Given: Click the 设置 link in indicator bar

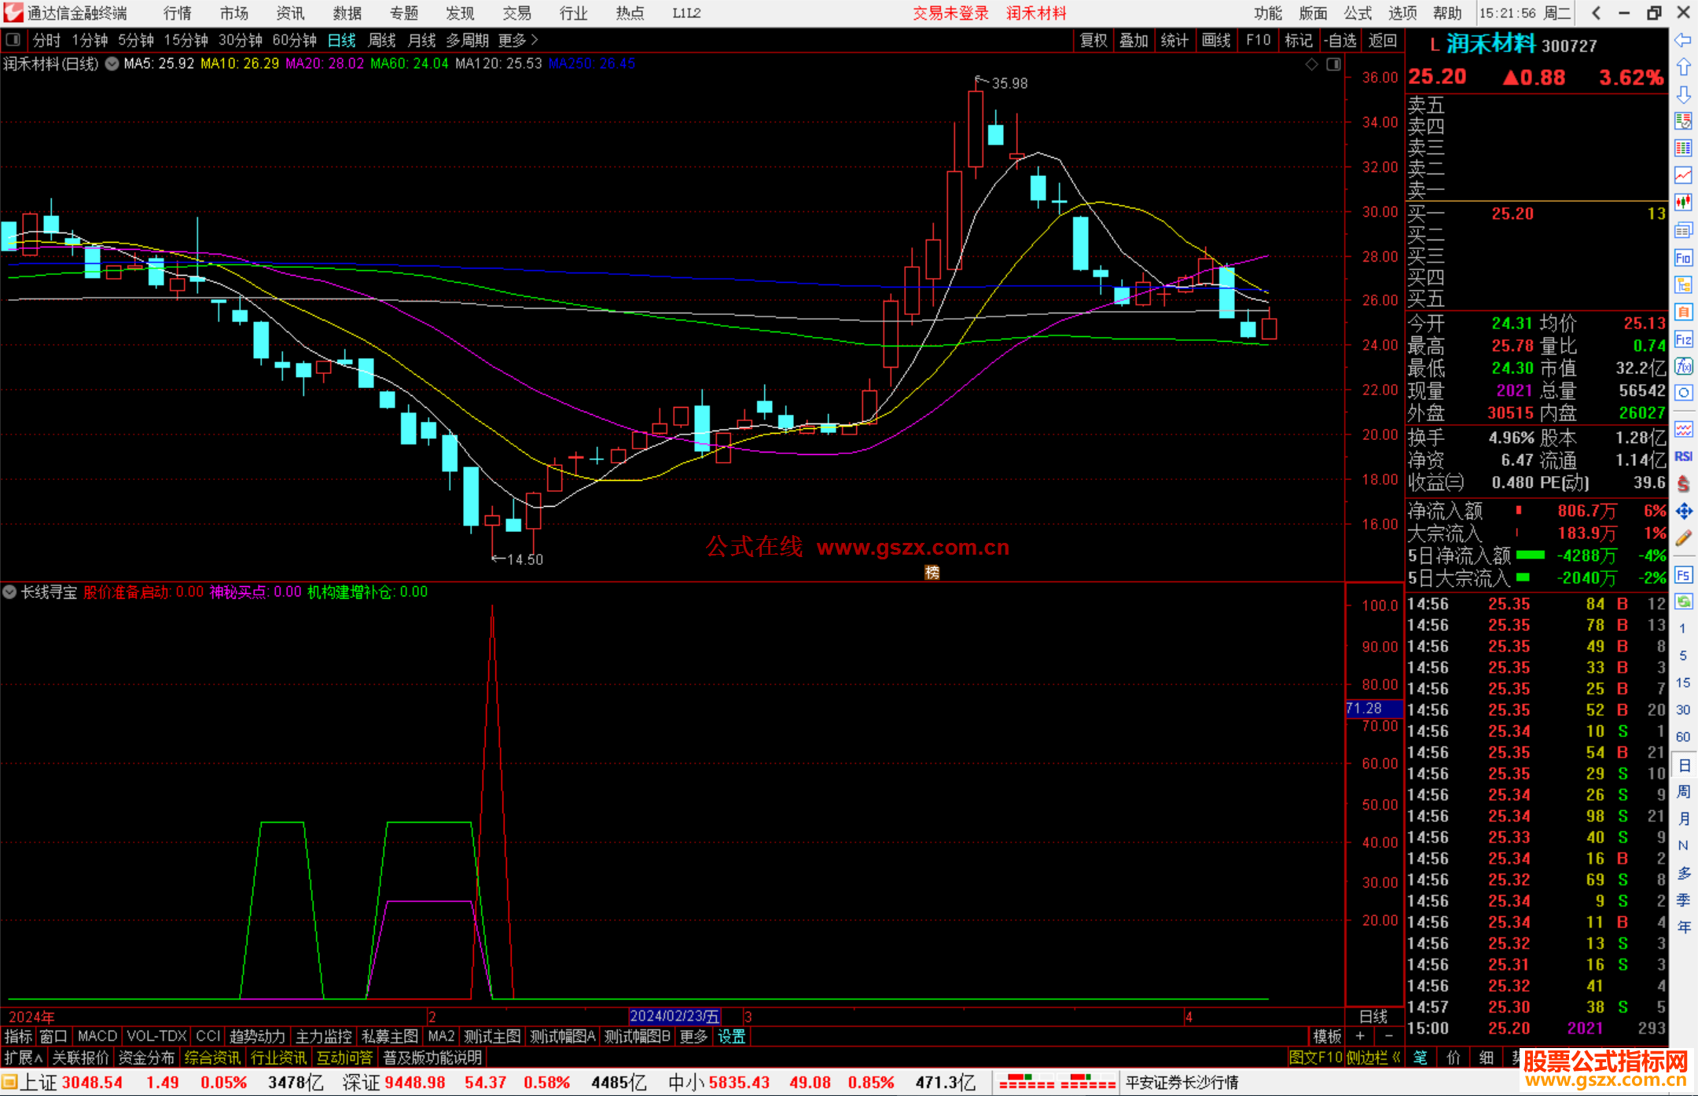Looking at the screenshot, I should pos(731,1036).
